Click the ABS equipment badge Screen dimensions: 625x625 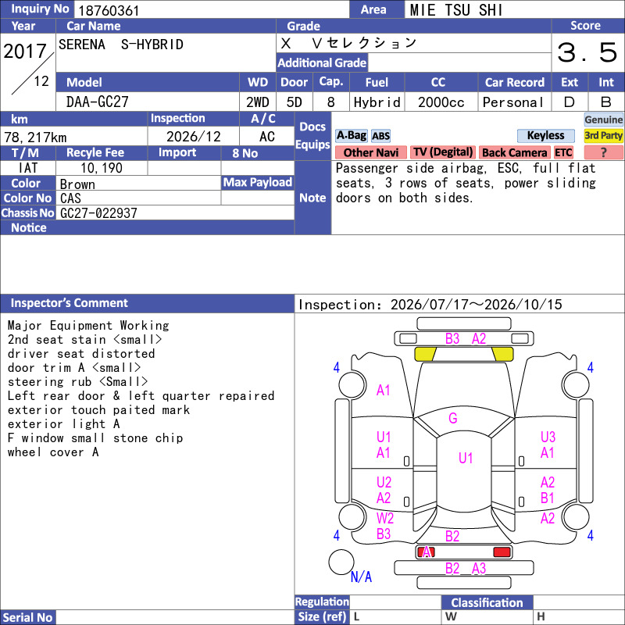[380, 136]
